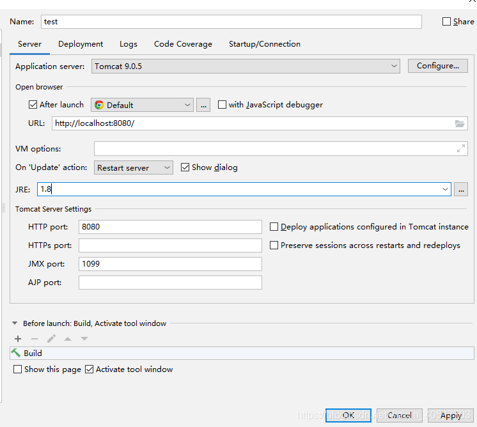Browse for JRE with ellipsis button
Screen dimensions: 477x427
pyautogui.click(x=461, y=189)
